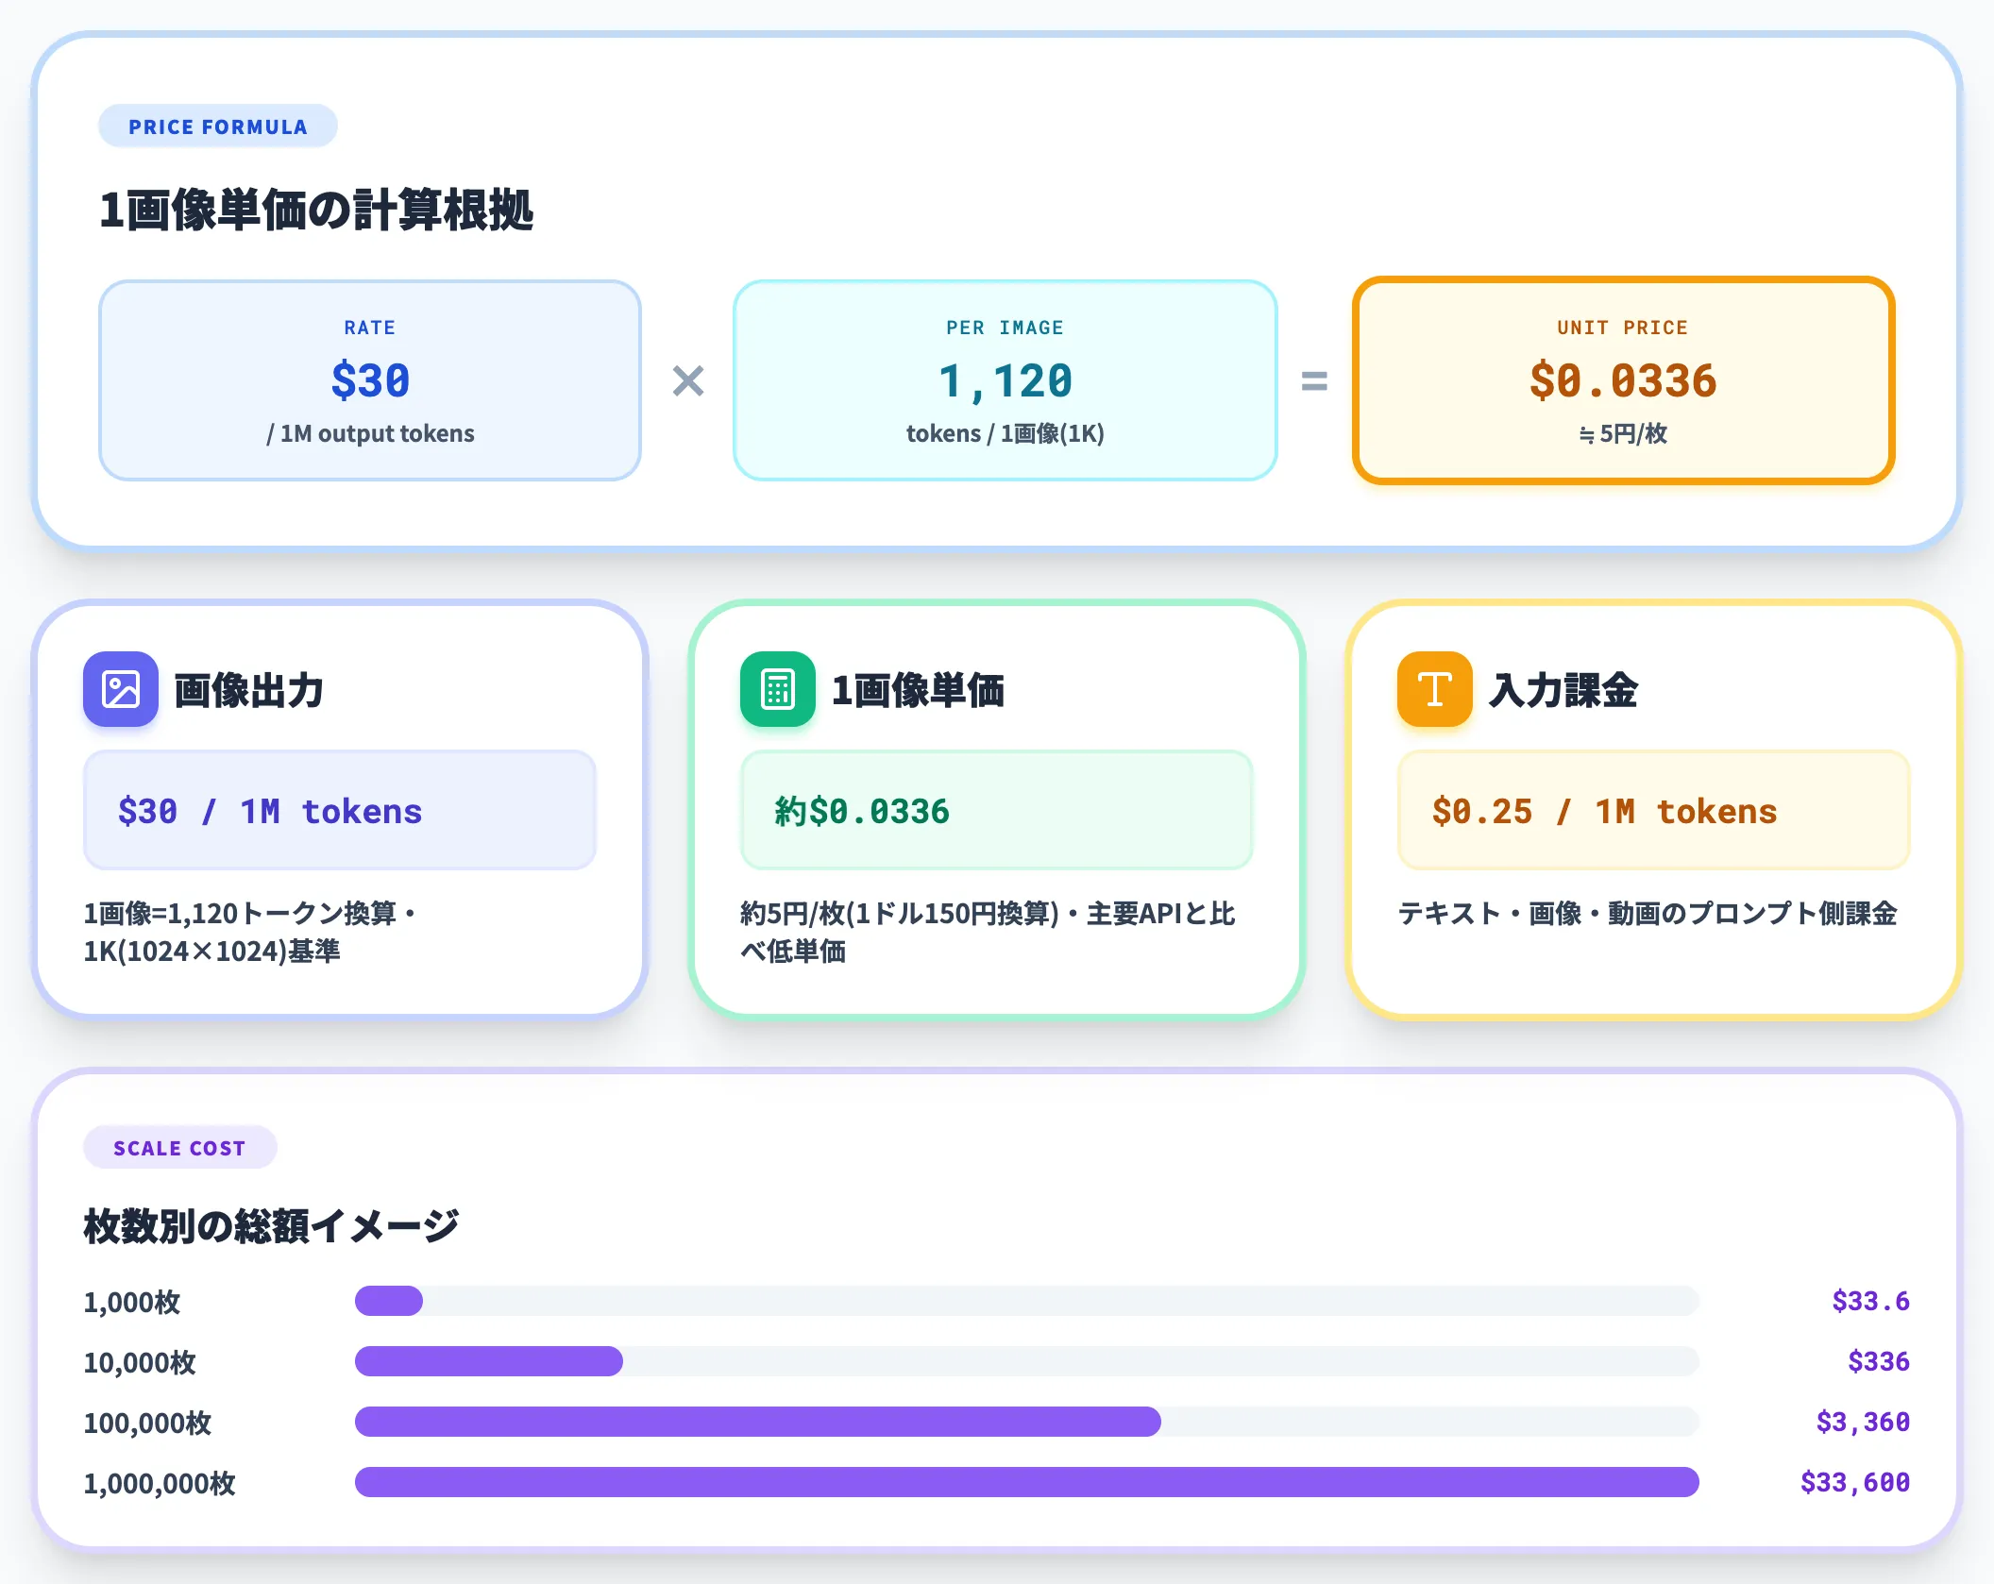Image resolution: width=1994 pixels, height=1584 pixels.
Task: Click the heading '1画像単価の計算根拠'
Action: (x=316, y=210)
